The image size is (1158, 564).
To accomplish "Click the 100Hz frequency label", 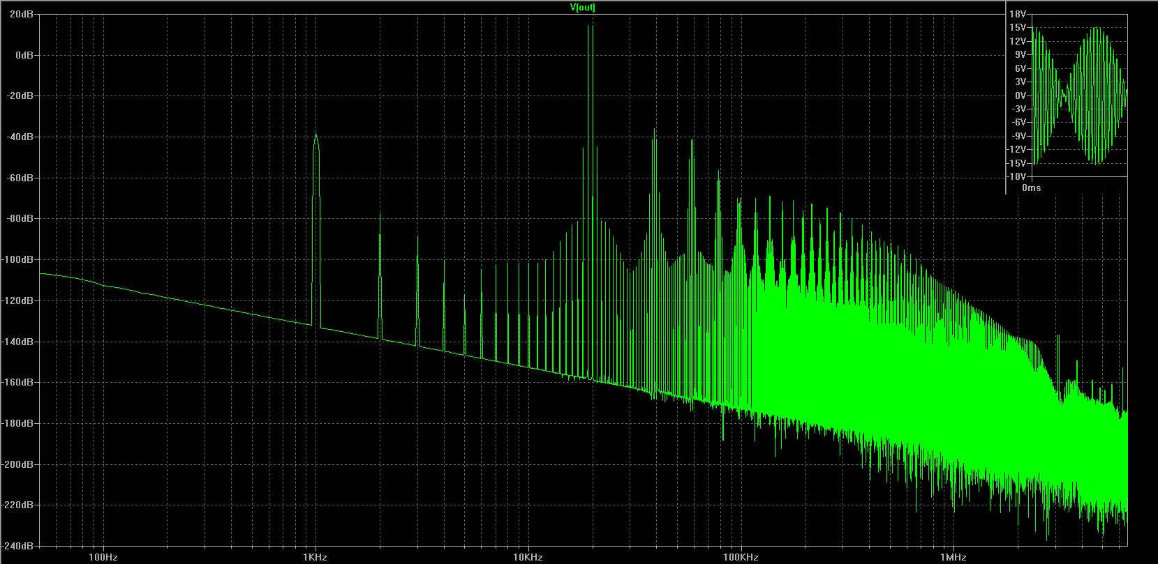I will coord(103,558).
